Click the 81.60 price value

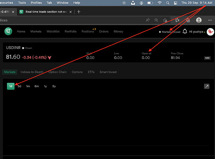point(13,57)
